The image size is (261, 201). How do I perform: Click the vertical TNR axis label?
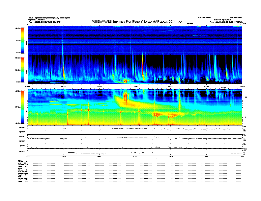(26, 112)
